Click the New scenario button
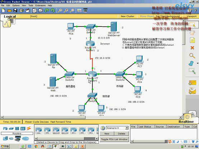Screen dimensions: 199x149 pos(107,134)
